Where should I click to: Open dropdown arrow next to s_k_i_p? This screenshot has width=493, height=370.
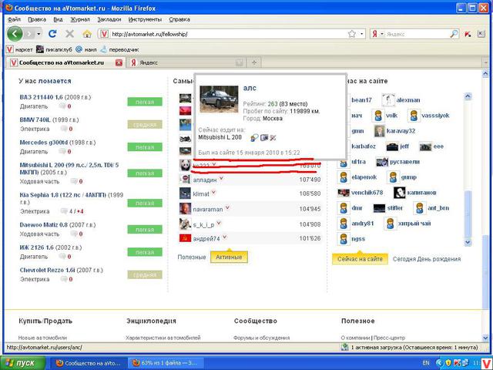tap(219, 223)
